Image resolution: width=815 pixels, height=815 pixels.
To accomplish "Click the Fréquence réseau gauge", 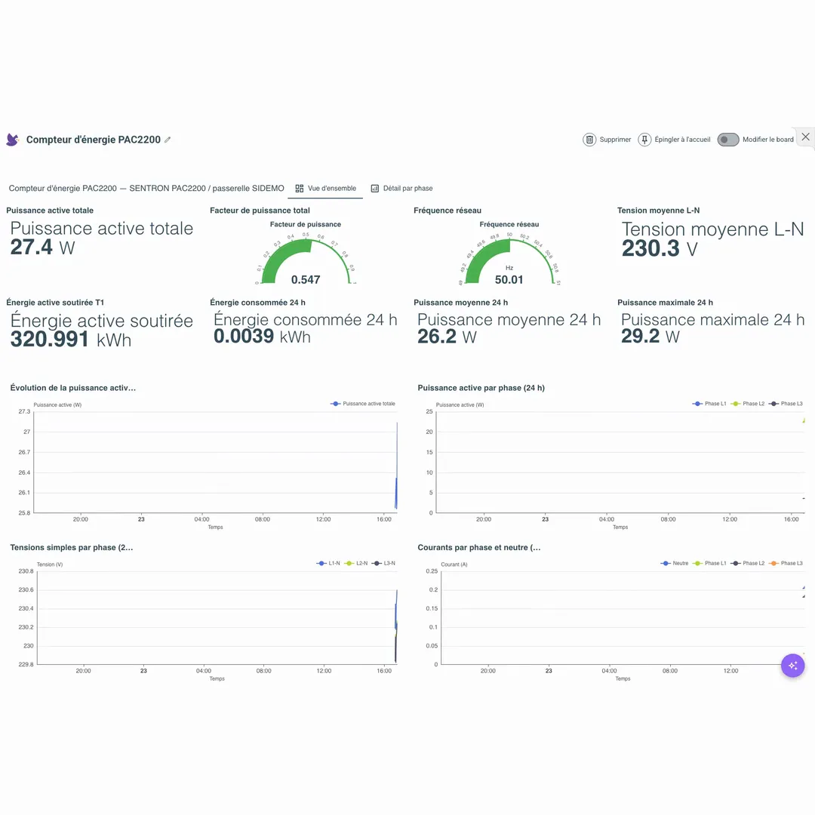I will point(509,258).
